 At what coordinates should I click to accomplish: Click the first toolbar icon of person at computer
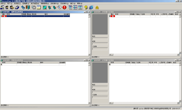pyautogui.click(x=2, y=8)
